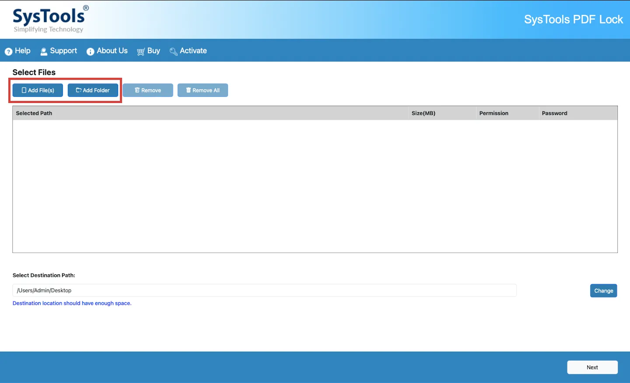Click the Select Files heading
Image resolution: width=630 pixels, height=383 pixels.
point(34,72)
